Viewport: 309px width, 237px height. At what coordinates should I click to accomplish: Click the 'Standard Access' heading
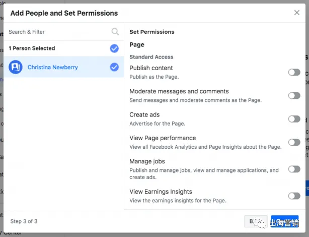pyautogui.click(x=151, y=57)
